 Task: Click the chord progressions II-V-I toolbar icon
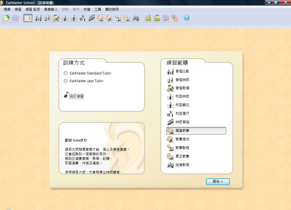(82, 18)
